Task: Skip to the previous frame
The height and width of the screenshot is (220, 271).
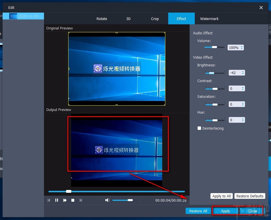Action: 49,200
